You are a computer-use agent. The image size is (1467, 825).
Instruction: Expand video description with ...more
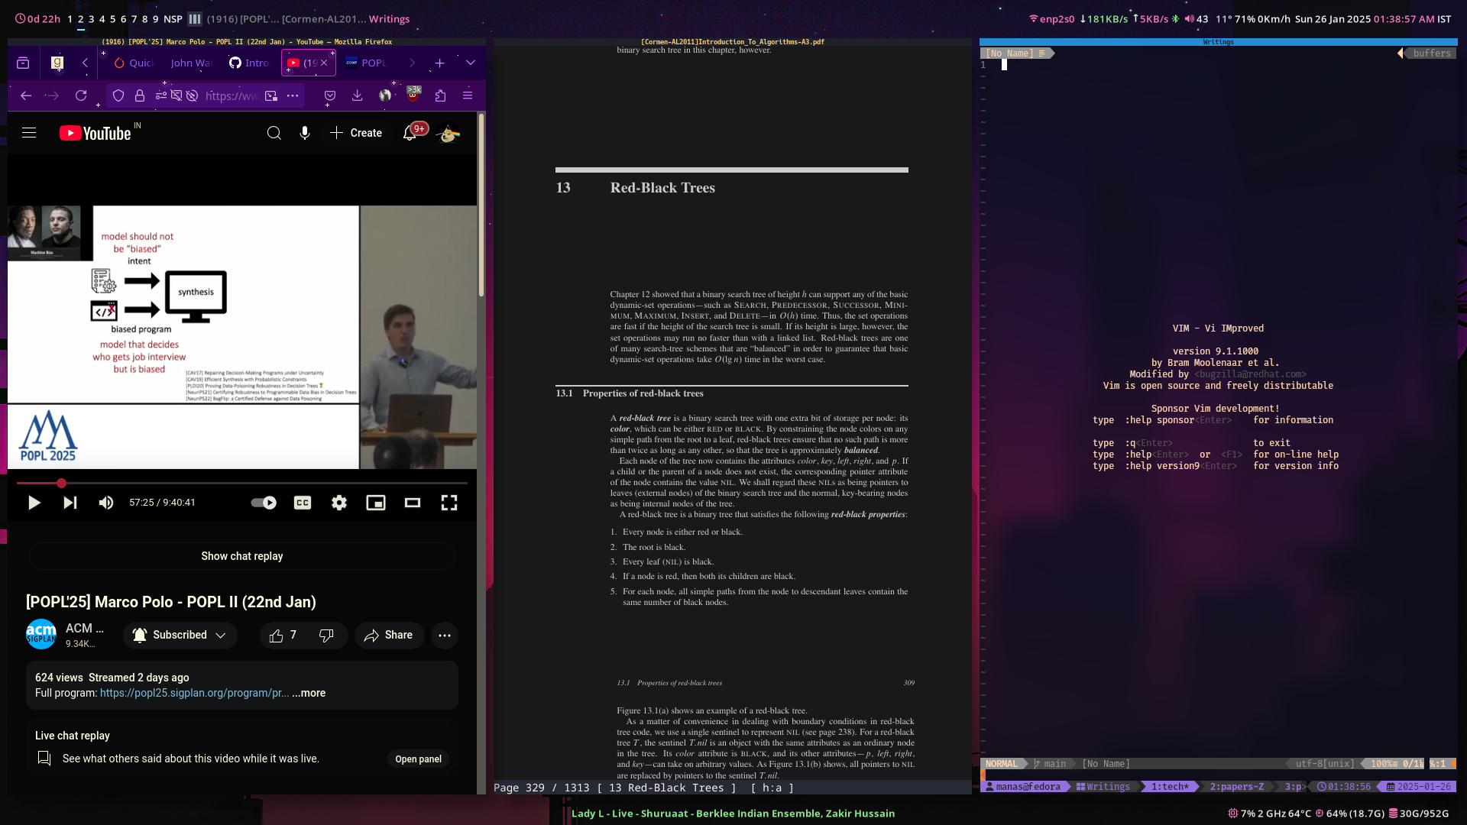click(309, 694)
